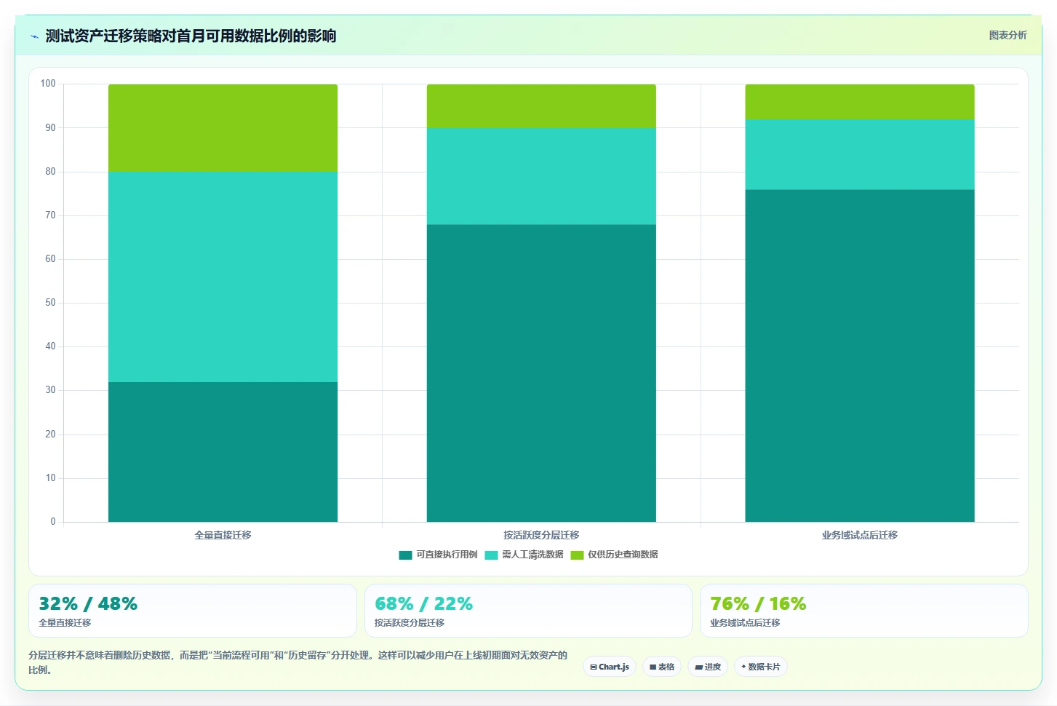Click the 68% / 22% value

[423, 603]
